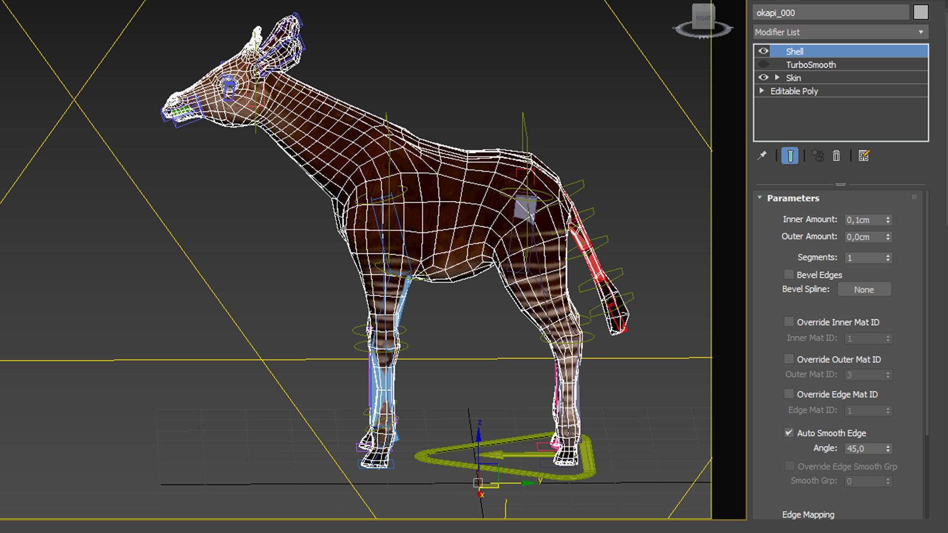Click the Outer Amount value field
This screenshot has height=533, width=948.
tap(864, 237)
